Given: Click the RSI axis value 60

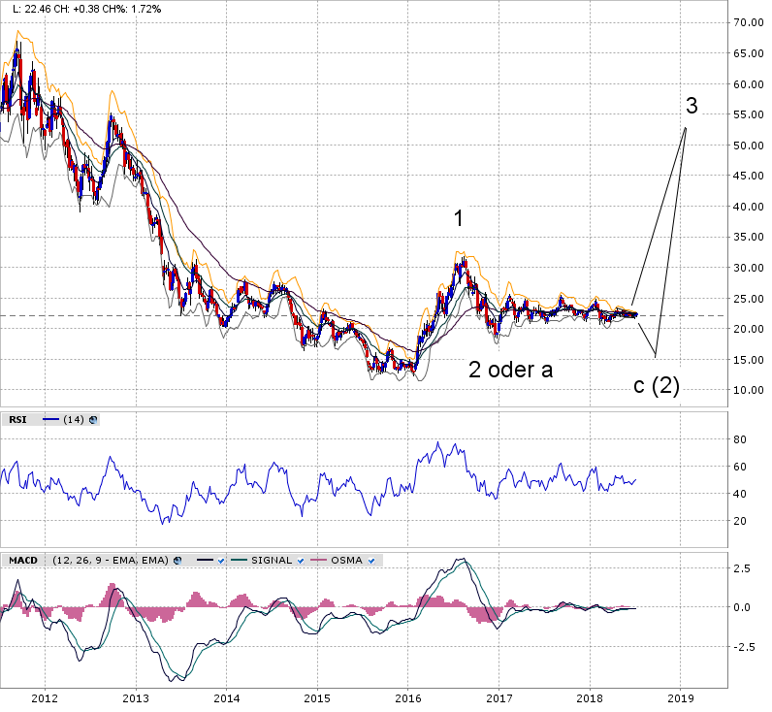Looking at the screenshot, I should [740, 467].
